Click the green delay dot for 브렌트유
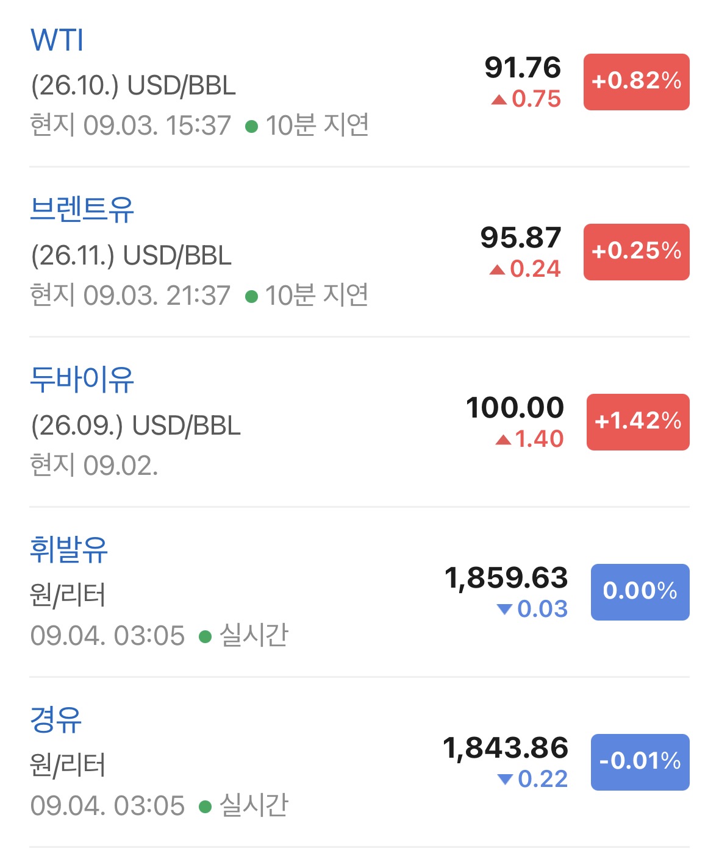The image size is (719, 865). point(251,297)
